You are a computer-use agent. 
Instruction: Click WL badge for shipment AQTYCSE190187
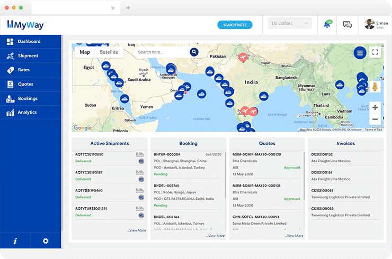tap(141, 179)
